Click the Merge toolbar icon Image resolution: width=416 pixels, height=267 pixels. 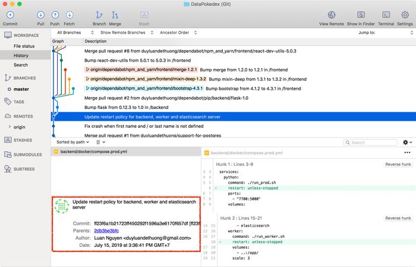click(115, 15)
